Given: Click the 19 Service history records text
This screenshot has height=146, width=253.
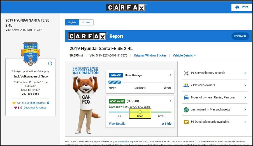Looking at the screenshot, I should (208, 73).
